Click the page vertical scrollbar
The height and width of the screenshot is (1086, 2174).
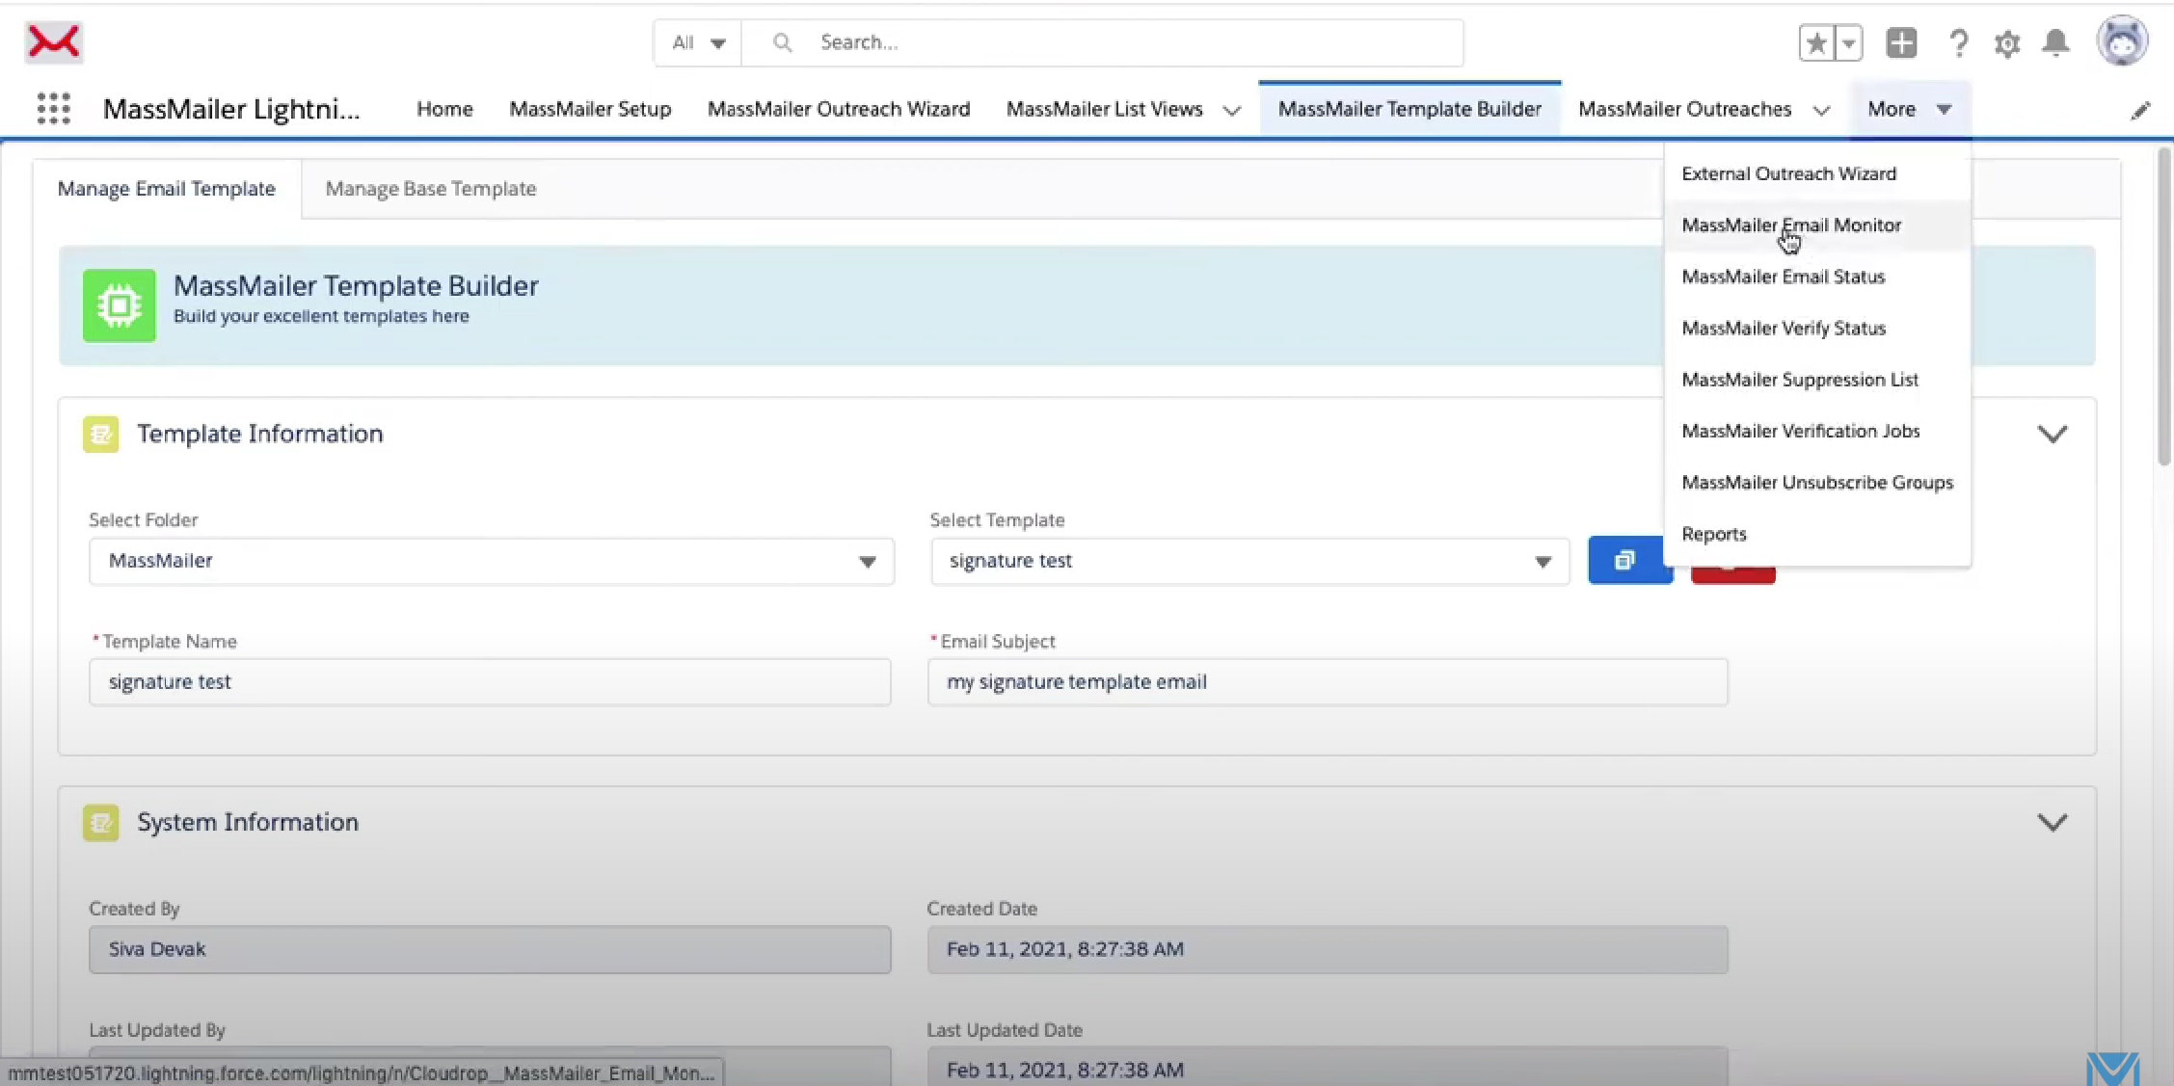tap(2164, 308)
